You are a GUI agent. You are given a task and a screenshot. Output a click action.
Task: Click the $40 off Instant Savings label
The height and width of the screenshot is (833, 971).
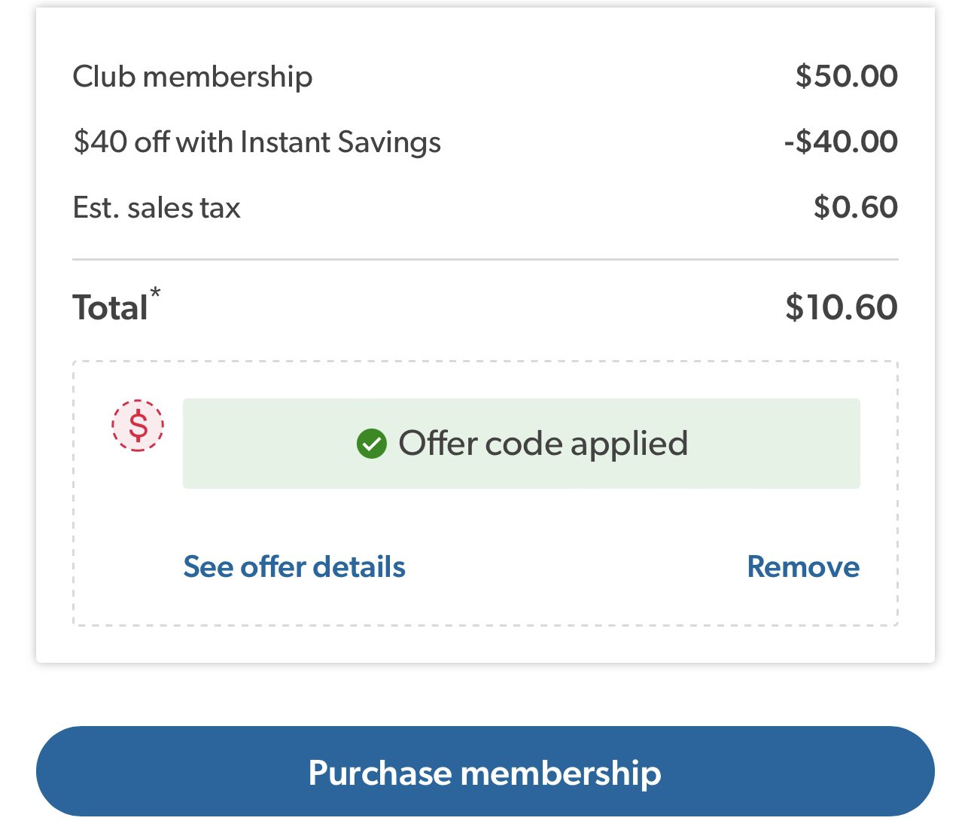tap(257, 142)
